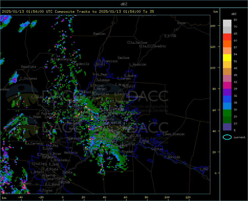
Task: Click the TUPUNGATO map label
Action: point(49,157)
